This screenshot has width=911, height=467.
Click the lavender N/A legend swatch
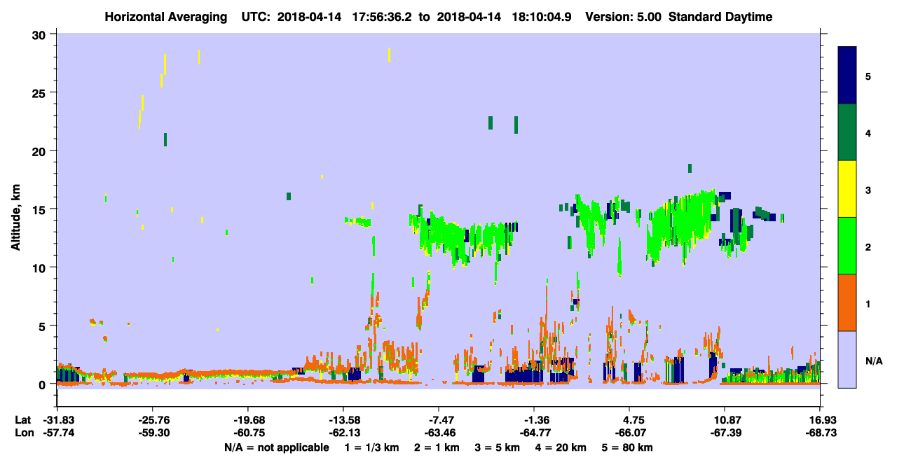847,358
